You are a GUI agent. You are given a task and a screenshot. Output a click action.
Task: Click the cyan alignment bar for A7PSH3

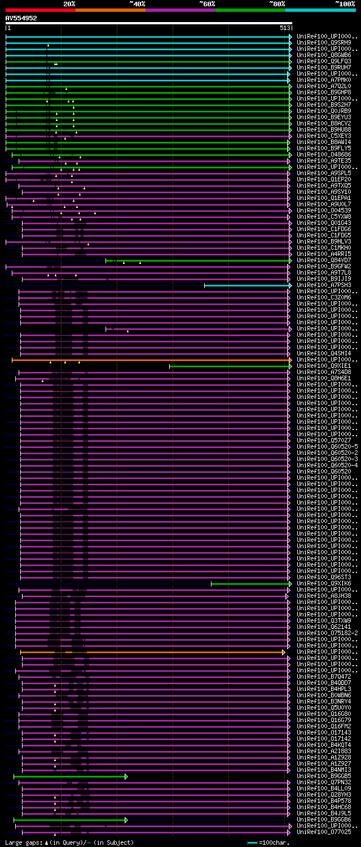[248, 285]
